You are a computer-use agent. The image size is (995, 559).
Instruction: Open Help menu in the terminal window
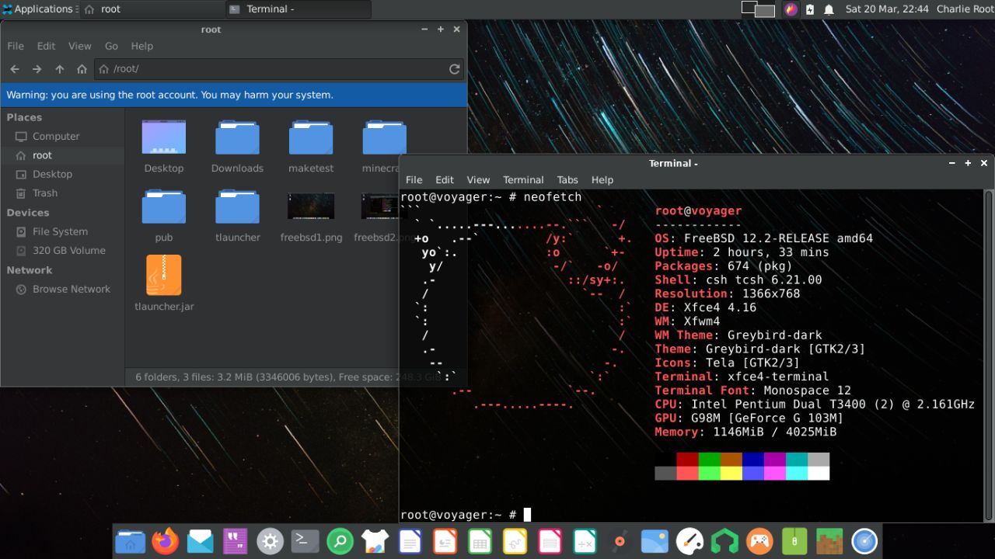click(x=602, y=179)
